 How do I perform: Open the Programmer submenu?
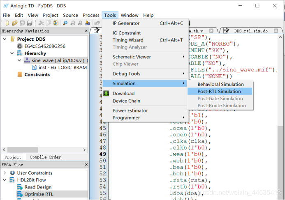pos(145,117)
